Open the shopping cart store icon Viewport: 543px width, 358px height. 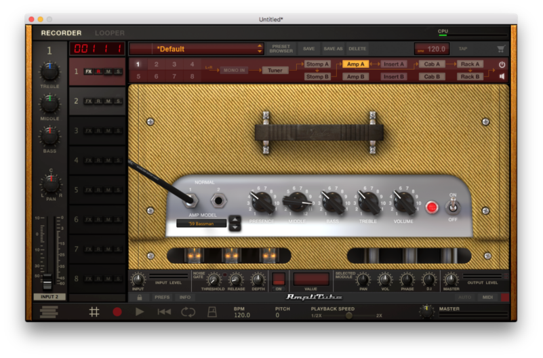pos(501,49)
